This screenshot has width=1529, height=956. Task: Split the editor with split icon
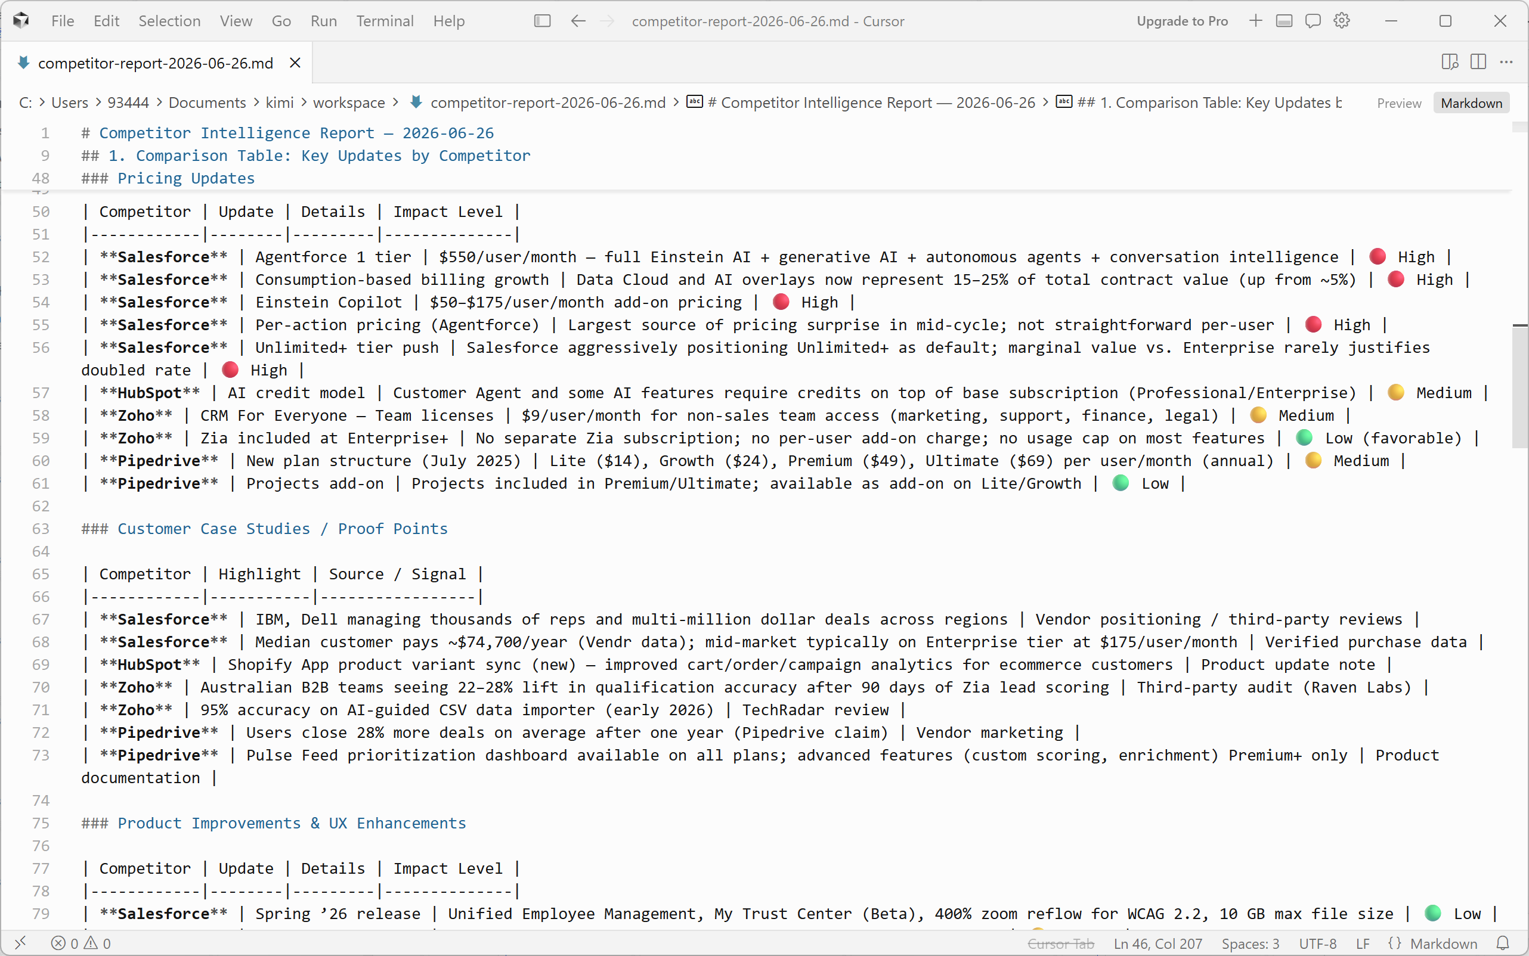click(1478, 62)
